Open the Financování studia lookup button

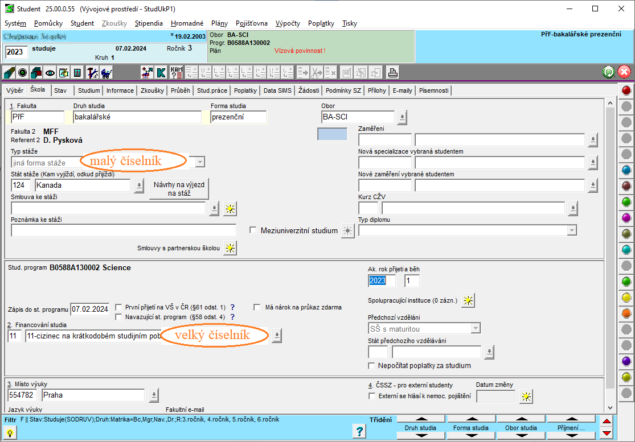click(277, 335)
